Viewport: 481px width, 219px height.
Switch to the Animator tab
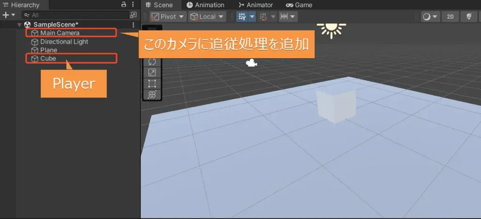(x=256, y=5)
